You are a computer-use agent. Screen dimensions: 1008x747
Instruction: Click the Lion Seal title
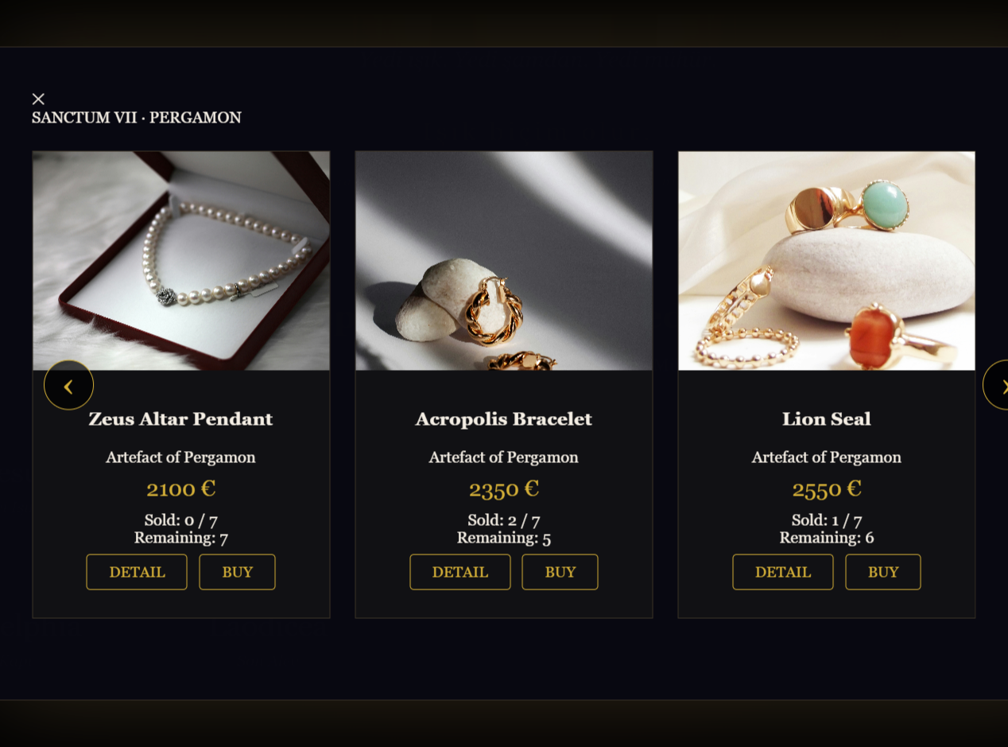click(827, 419)
